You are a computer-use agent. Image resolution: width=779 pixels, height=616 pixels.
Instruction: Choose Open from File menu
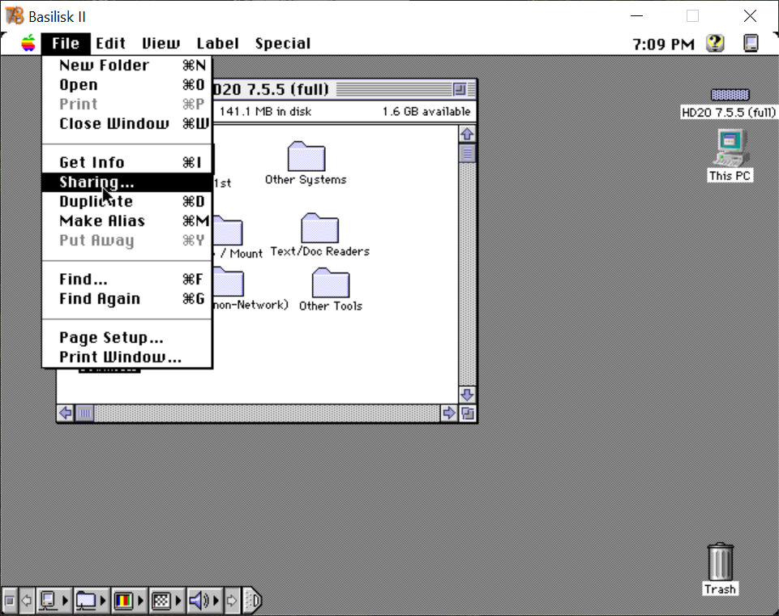127,84
